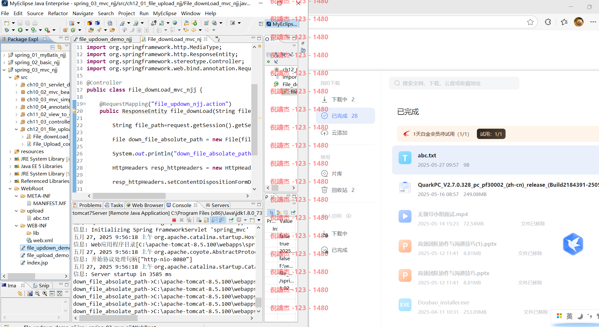Viewport: 599px width, 327px height.
Task: Collapse the src folder node
Action: (x=10, y=77)
